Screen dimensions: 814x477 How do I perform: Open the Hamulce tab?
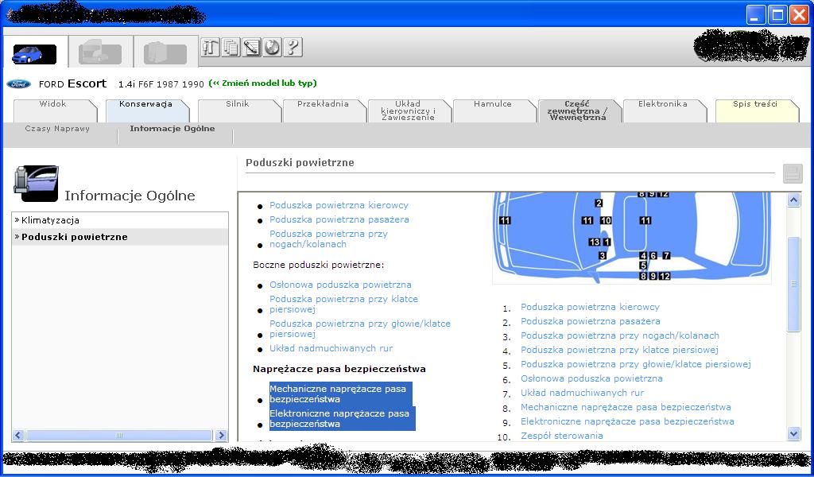pyautogui.click(x=492, y=104)
